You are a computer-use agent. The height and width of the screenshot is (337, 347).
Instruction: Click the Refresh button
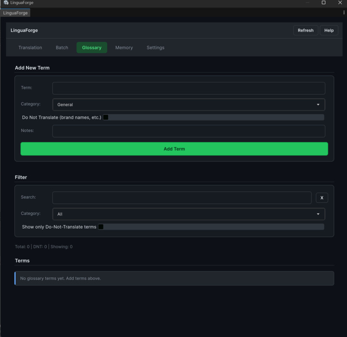(x=306, y=30)
